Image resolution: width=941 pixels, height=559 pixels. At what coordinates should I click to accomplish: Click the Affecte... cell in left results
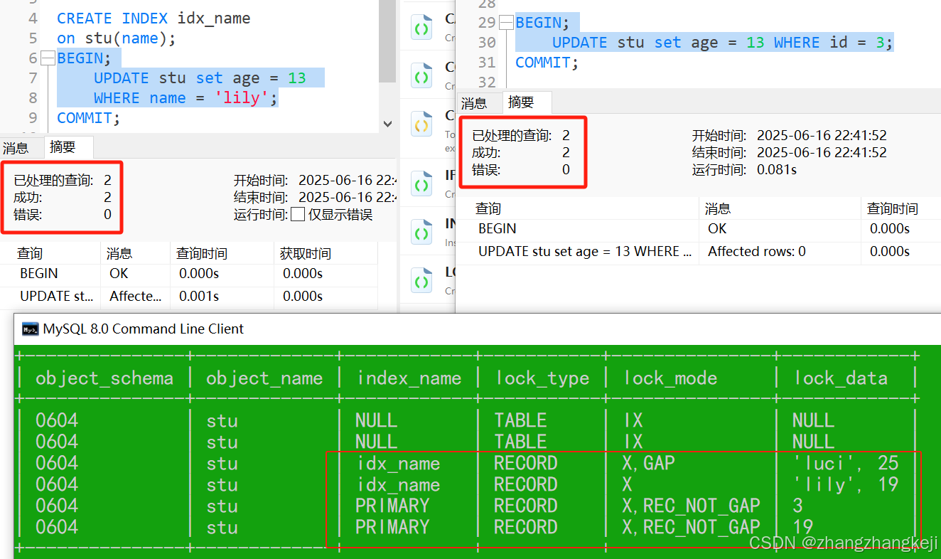point(135,296)
